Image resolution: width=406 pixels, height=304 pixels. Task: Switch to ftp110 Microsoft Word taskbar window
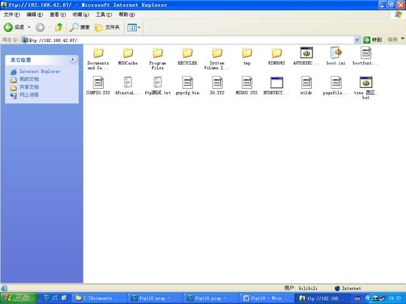pyautogui.click(x=267, y=298)
